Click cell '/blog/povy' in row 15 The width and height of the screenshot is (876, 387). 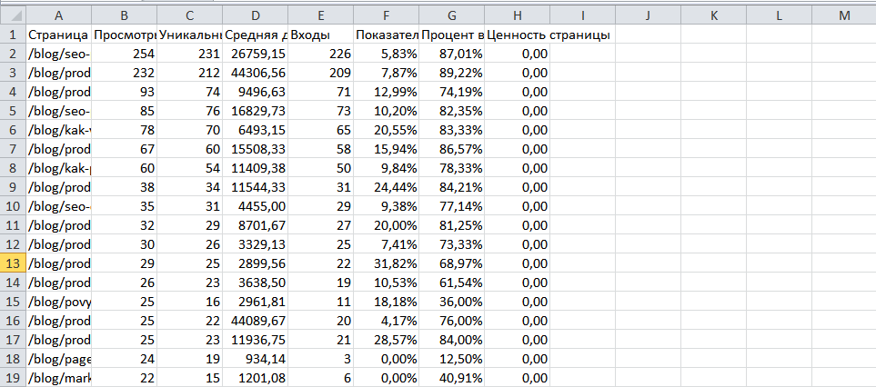58,301
